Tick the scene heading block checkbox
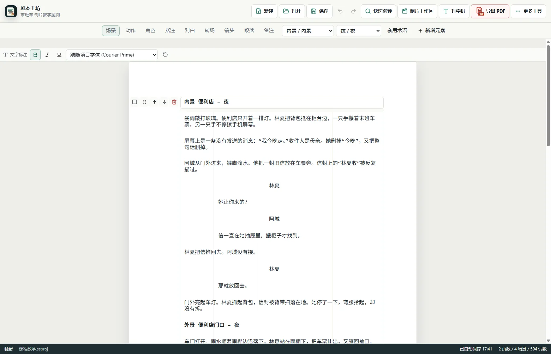 (x=134, y=102)
